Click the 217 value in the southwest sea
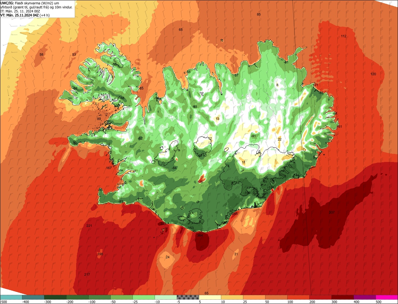This screenshot has width=398, height=304. pos(87,274)
